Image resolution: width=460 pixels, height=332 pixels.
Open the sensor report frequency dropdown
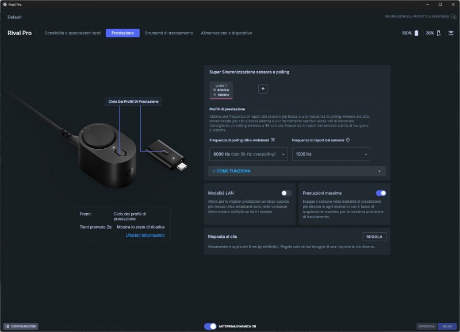point(331,154)
